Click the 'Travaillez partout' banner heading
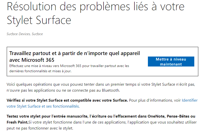This screenshot has height=134, width=210. [x=75, y=53]
